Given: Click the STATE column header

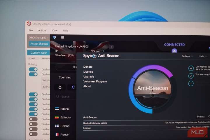Looking at the screenshot, I should (x=32, y=58).
